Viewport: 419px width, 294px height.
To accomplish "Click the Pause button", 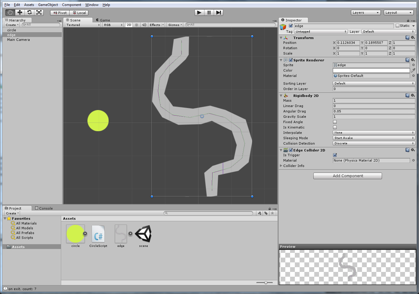I will pos(209,13).
